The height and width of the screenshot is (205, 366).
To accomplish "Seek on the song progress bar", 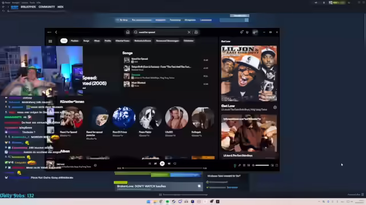I will tap(162, 168).
